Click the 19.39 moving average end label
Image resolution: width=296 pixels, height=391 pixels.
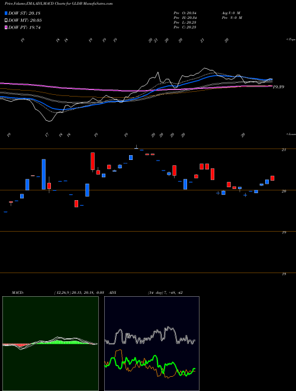(x=279, y=87)
